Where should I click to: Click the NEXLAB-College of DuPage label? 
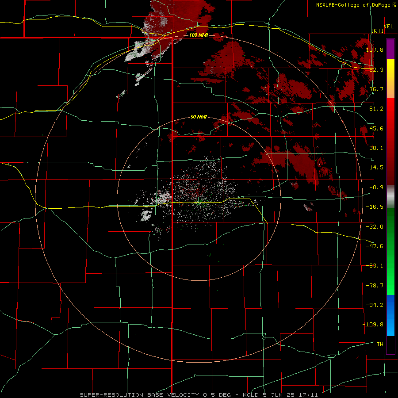click(x=354, y=5)
